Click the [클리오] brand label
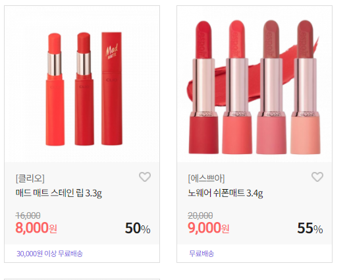 (x=30, y=178)
